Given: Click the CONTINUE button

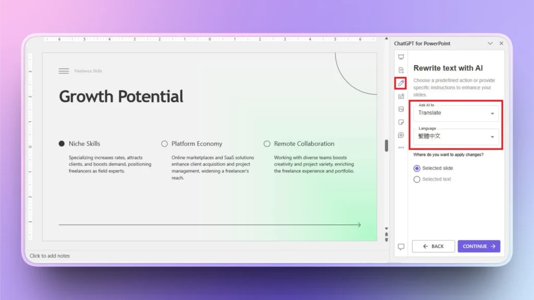Looking at the screenshot, I should click(x=479, y=246).
